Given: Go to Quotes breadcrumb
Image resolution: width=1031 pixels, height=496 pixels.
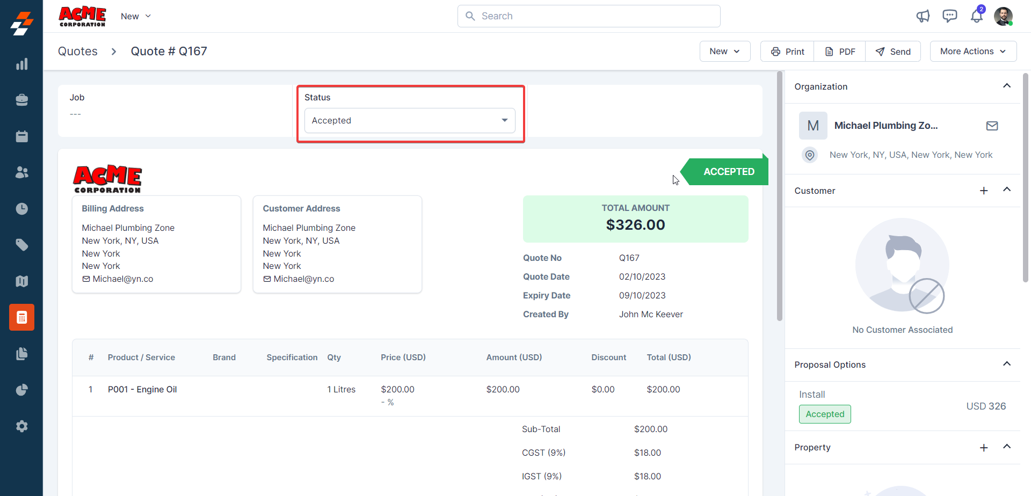Looking at the screenshot, I should pos(78,52).
